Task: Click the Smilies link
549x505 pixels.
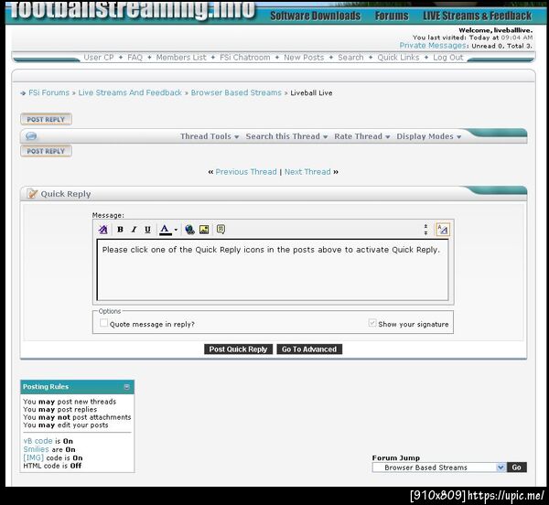Action: click(x=36, y=449)
